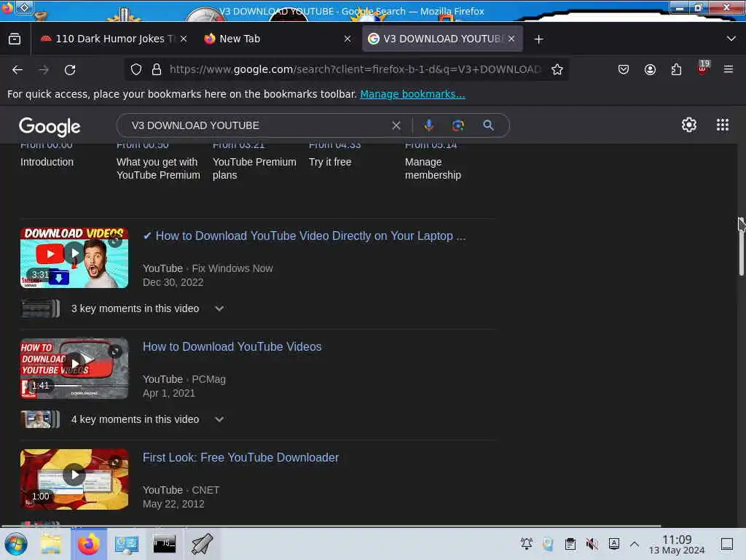This screenshot has height=560, width=746.
Task: Open the clipboard tray icon
Action: tap(570, 544)
